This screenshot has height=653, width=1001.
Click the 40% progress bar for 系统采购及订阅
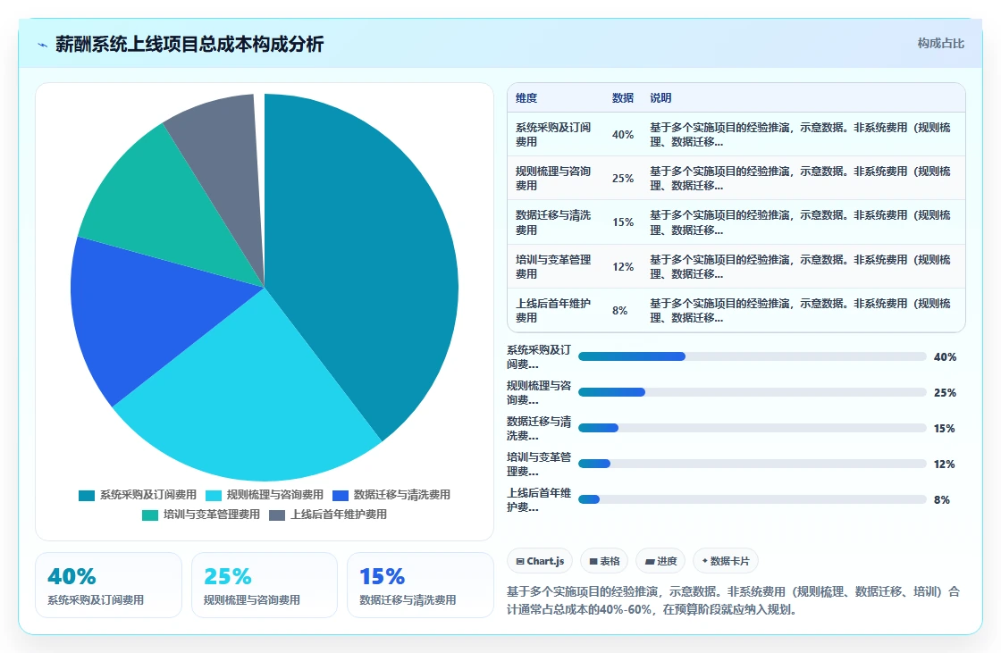point(752,356)
